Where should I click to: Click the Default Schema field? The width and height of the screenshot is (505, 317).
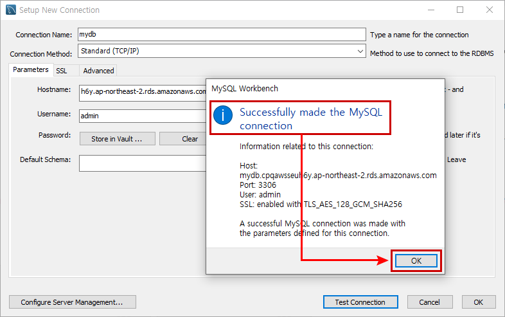(x=143, y=163)
